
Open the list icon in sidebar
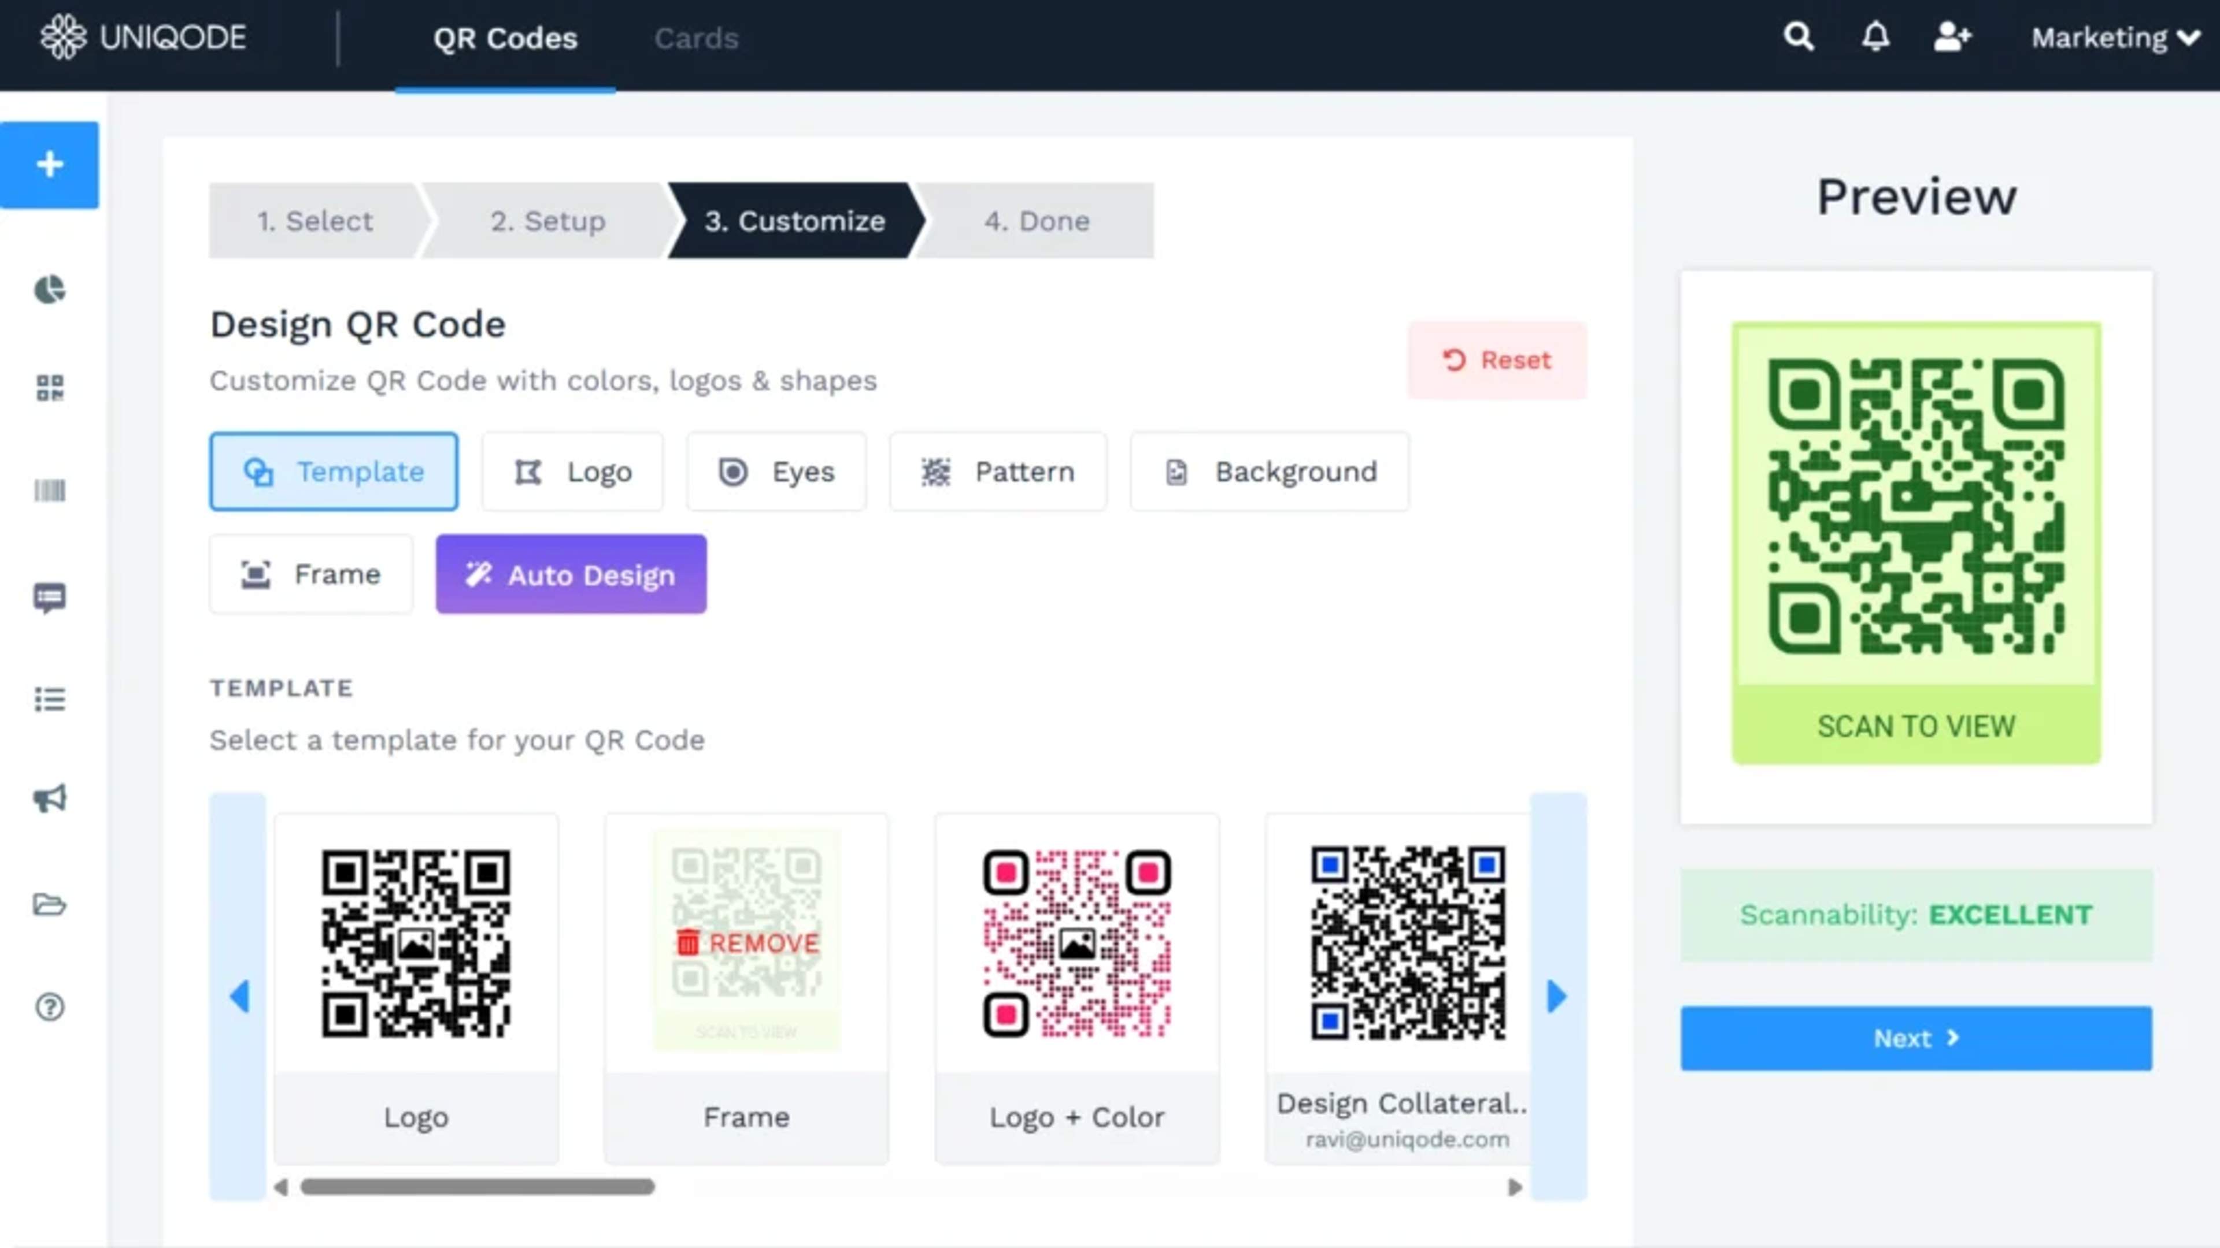tap(49, 699)
